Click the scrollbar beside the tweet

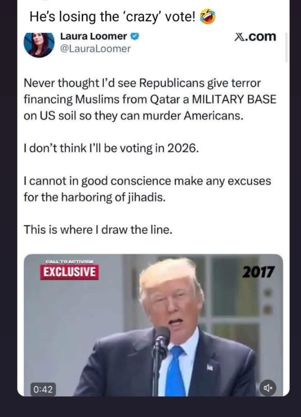(286, 47)
